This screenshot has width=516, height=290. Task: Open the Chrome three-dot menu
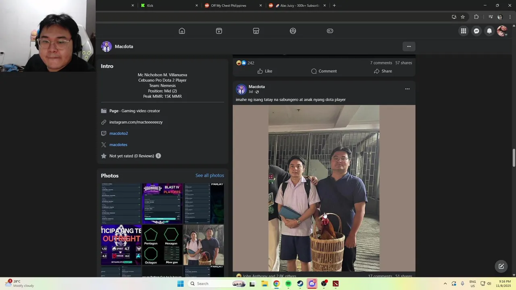(x=510, y=17)
